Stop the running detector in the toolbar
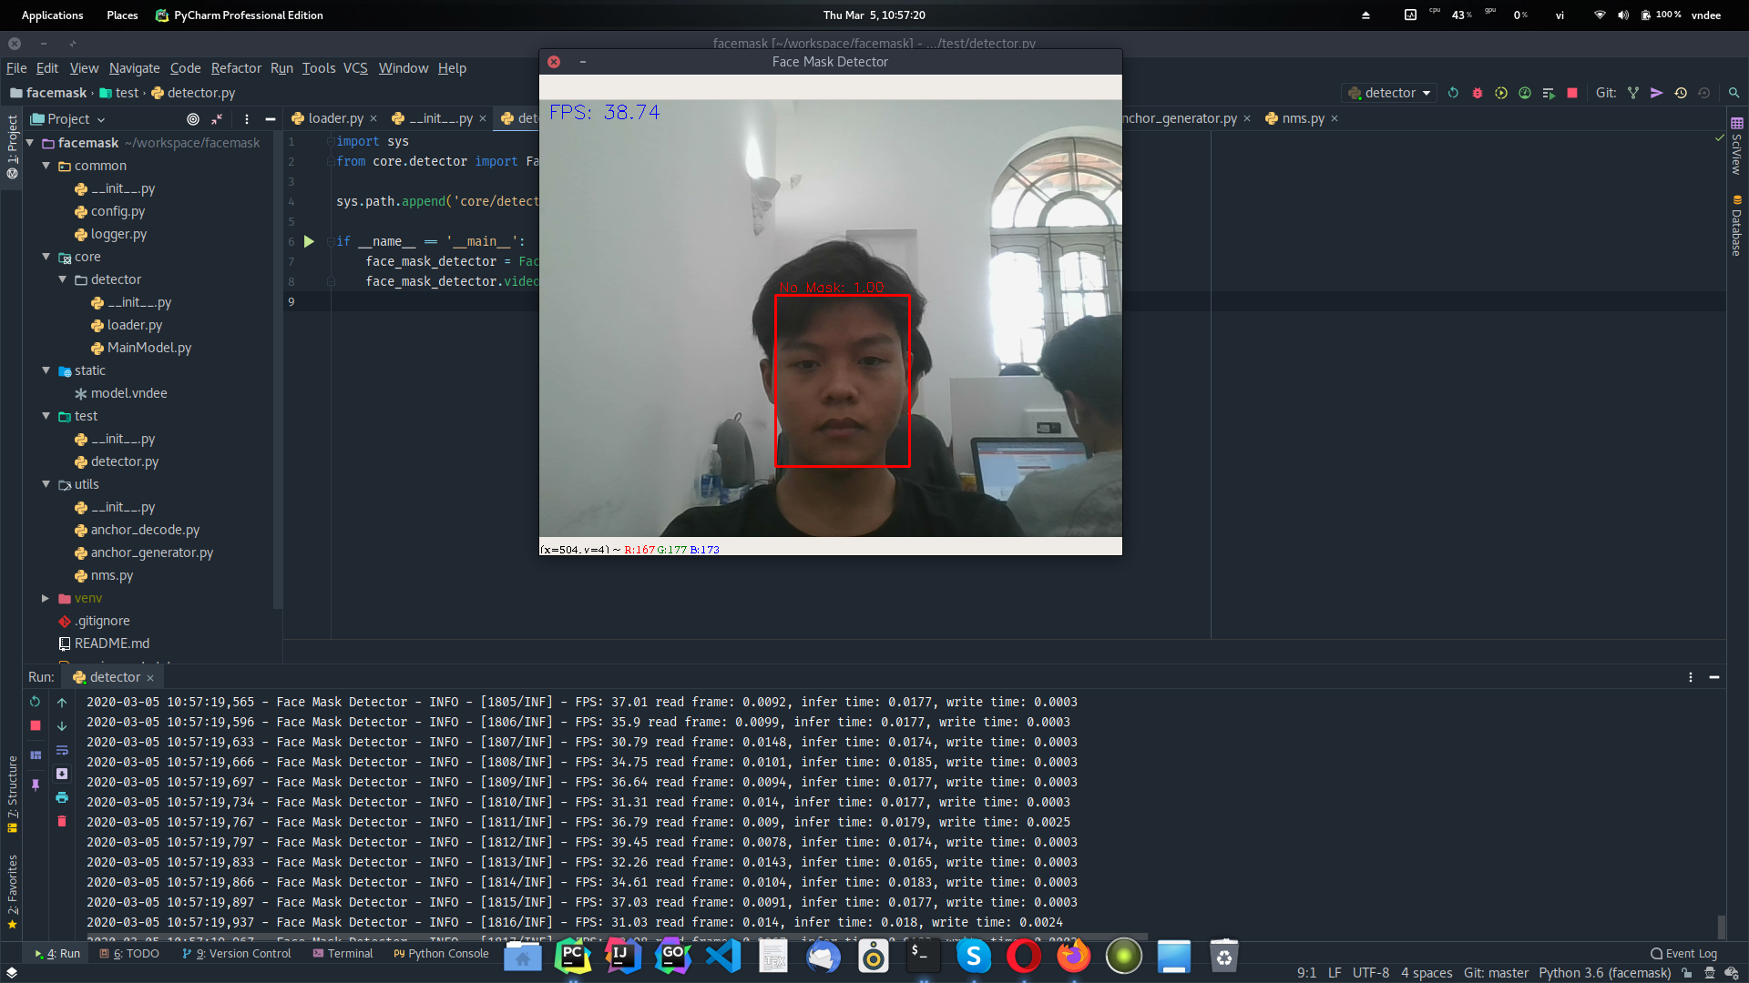This screenshot has width=1749, height=983. [x=1572, y=93]
